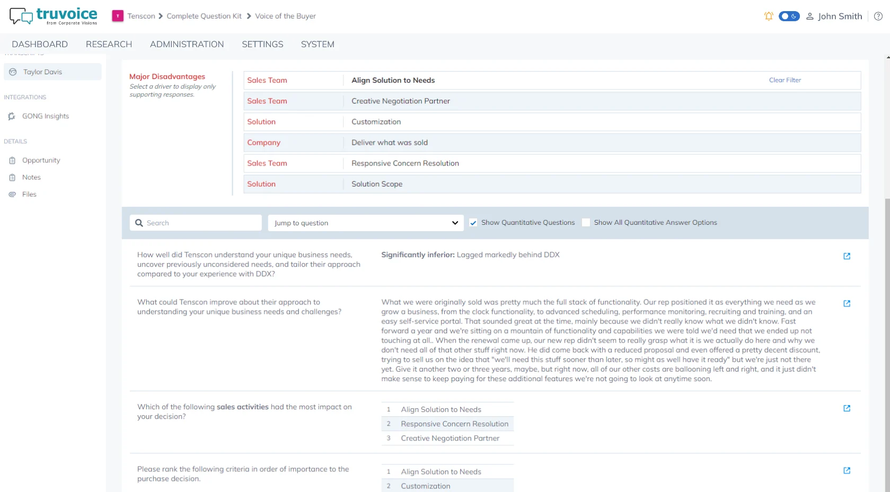This screenshot has height=492, width=890.
Task: Open the Notes section
Action: tap(31, 177)
